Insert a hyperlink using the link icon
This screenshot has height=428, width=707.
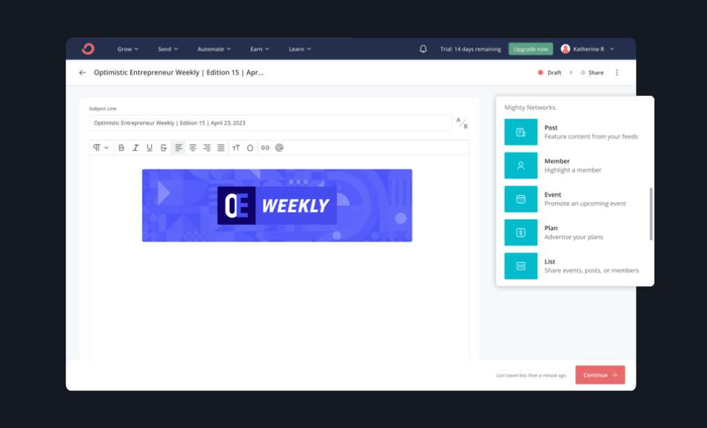265,148
